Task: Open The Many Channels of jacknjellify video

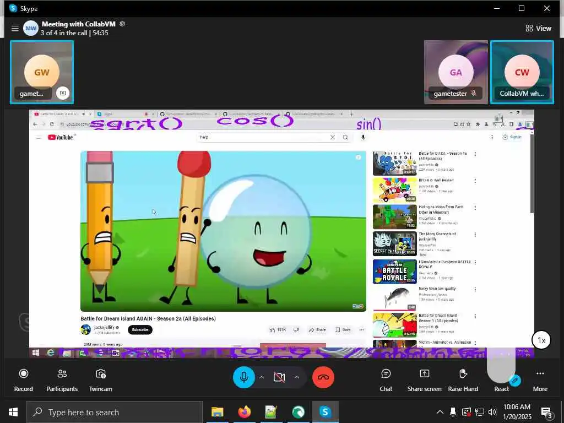Action: 394,243
